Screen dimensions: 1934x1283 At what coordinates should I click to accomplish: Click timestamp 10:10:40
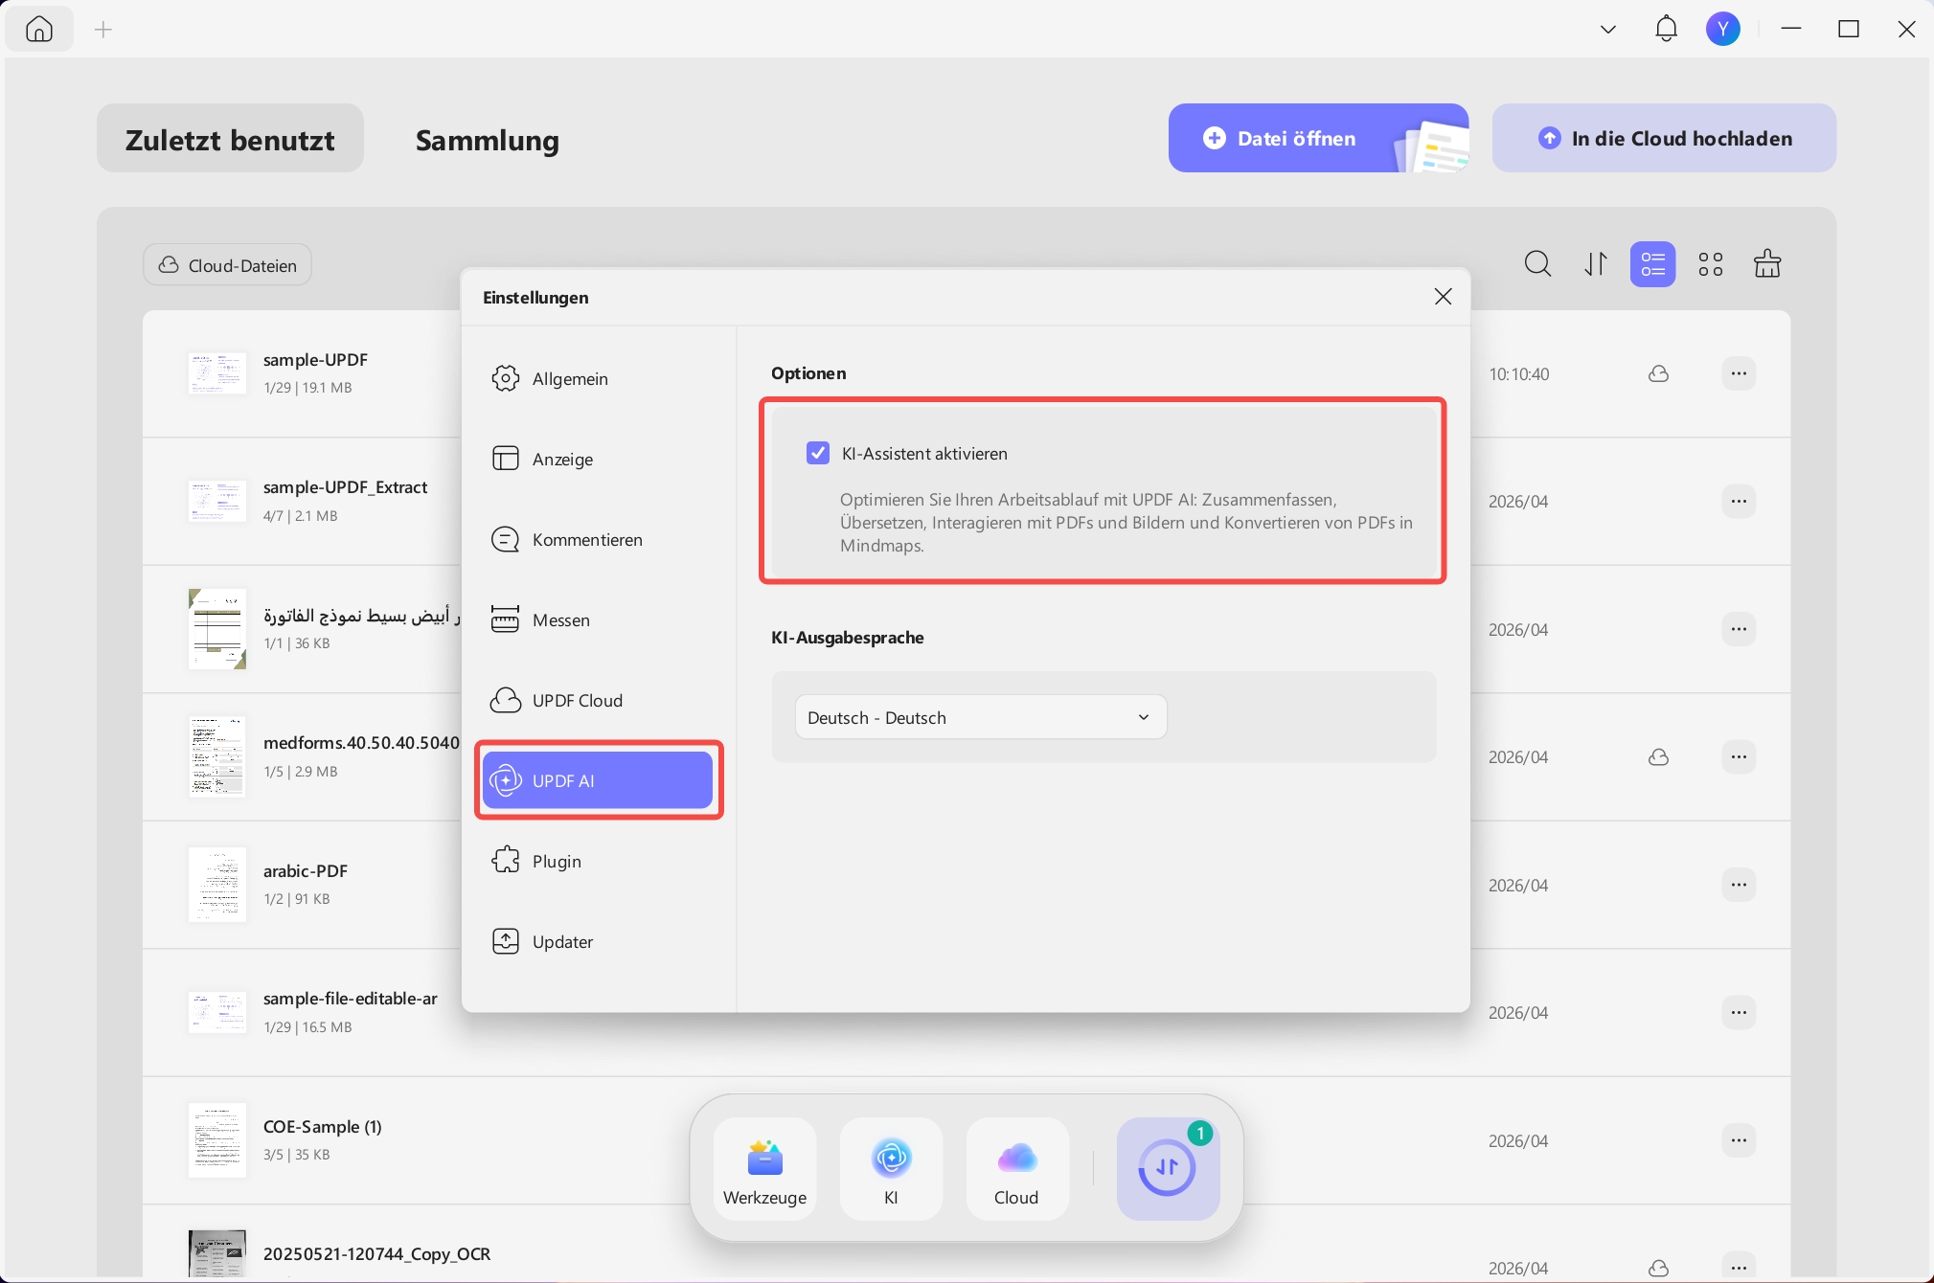coord(1518,374)
